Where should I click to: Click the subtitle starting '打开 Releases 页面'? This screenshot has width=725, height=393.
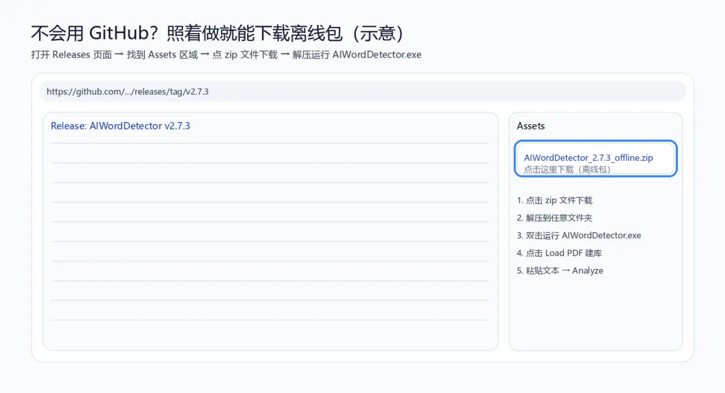click(226, 54)
